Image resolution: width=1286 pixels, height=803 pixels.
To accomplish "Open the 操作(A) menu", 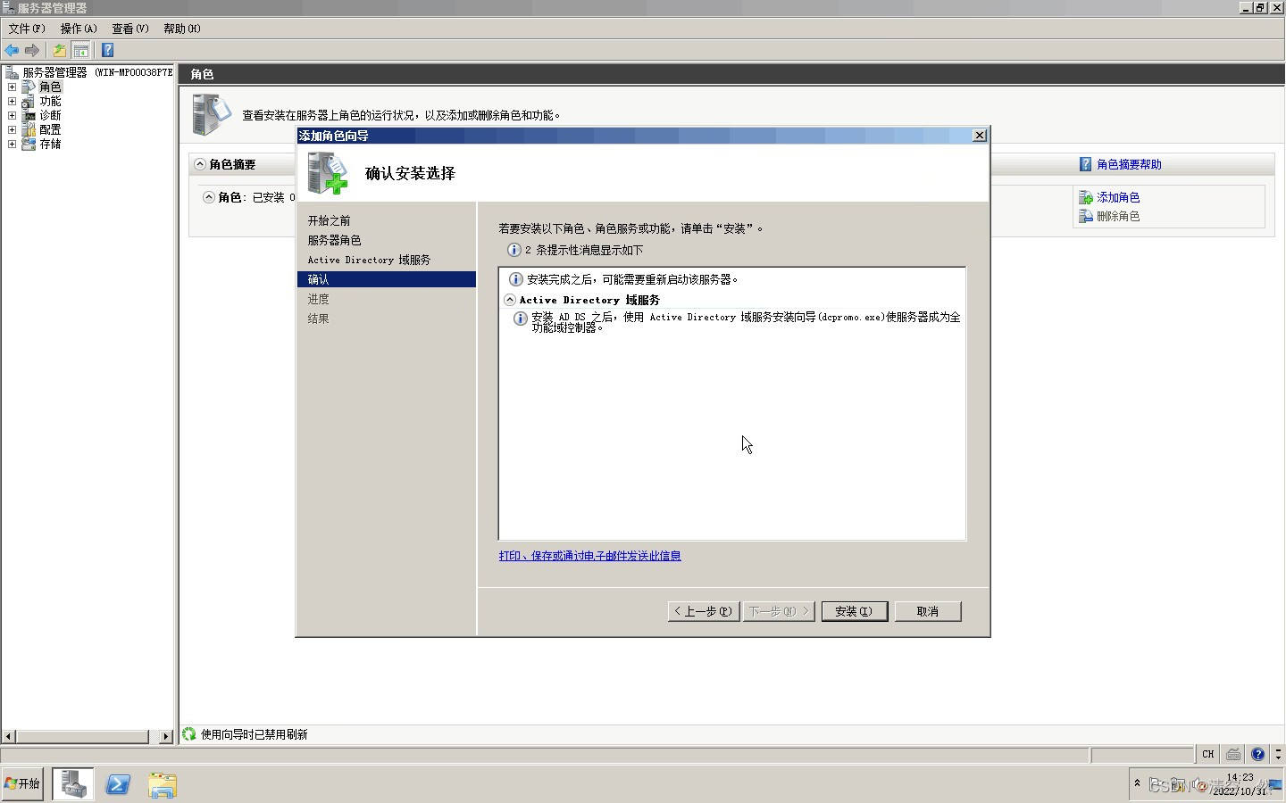I will point(79,29).
